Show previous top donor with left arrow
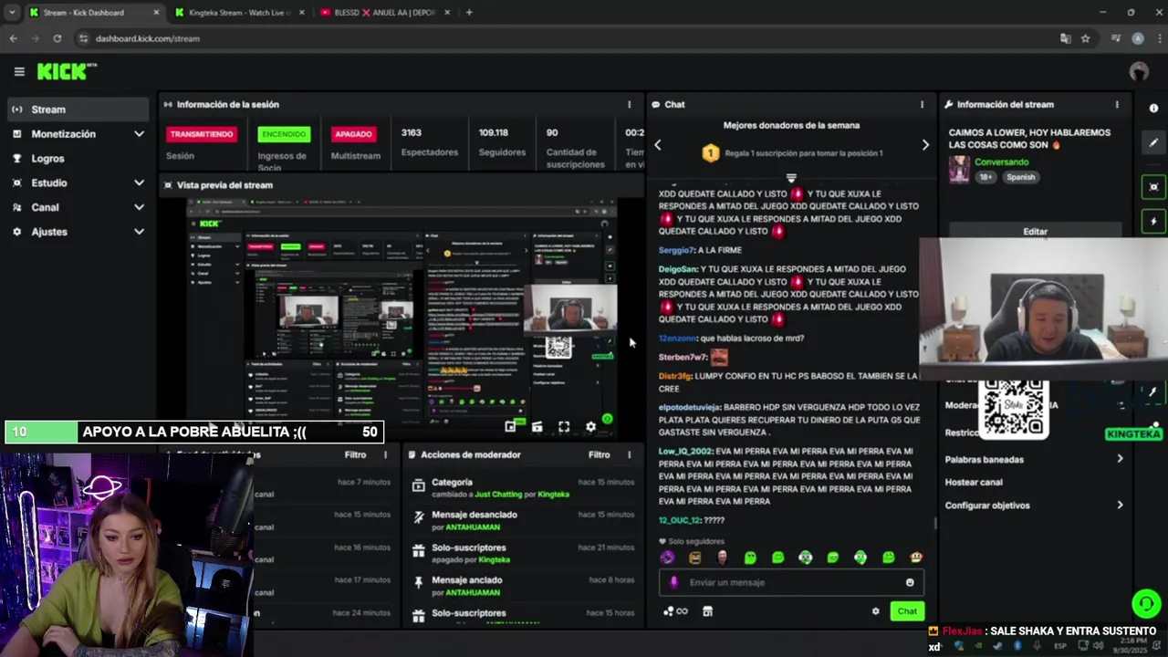Viewport: 1168px width, 657px height. pos(657,145)
